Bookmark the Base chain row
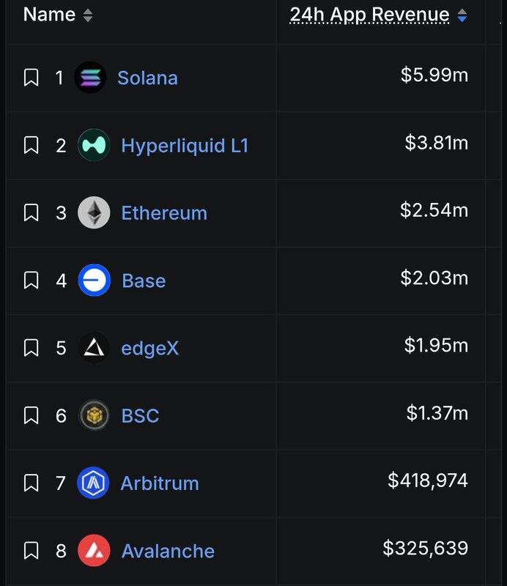 point(31,281)
